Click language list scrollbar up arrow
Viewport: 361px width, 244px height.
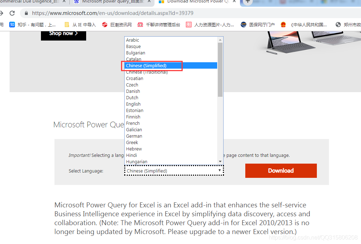pyautogui.click(x=220, y=40)
